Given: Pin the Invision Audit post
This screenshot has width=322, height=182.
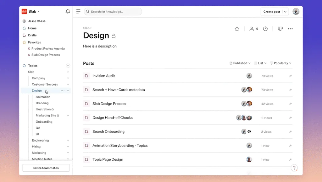Looking at the screenshot, I should 290,76.
